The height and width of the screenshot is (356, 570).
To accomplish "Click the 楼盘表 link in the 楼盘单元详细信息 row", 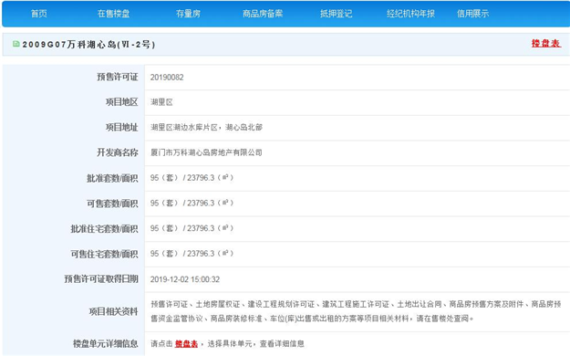I will 186,343.
